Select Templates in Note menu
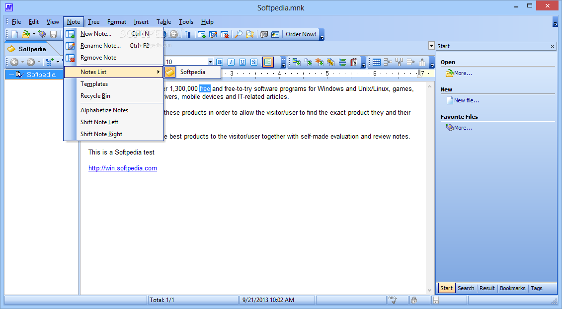562x309 pixels. click(x=114, y=84)
